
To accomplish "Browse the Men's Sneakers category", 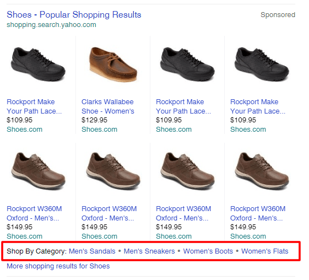I will [149, 251].
